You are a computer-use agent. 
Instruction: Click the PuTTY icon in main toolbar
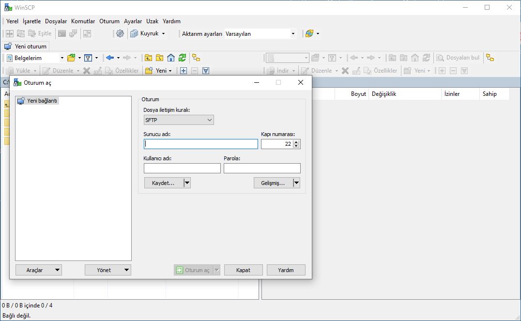[73, 33]
